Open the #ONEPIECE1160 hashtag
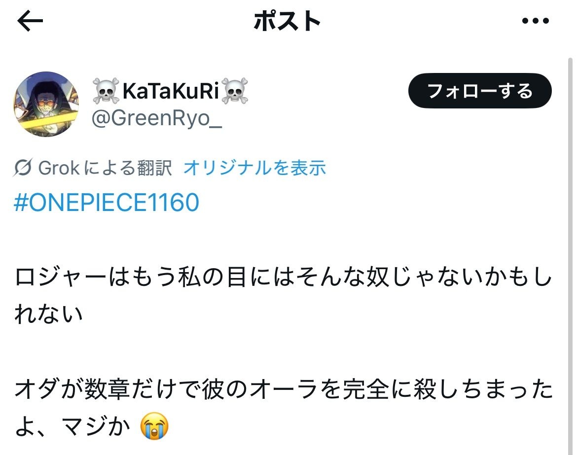Image resolution: width=577 pixels, height=455 pixels. click(107, 202)
